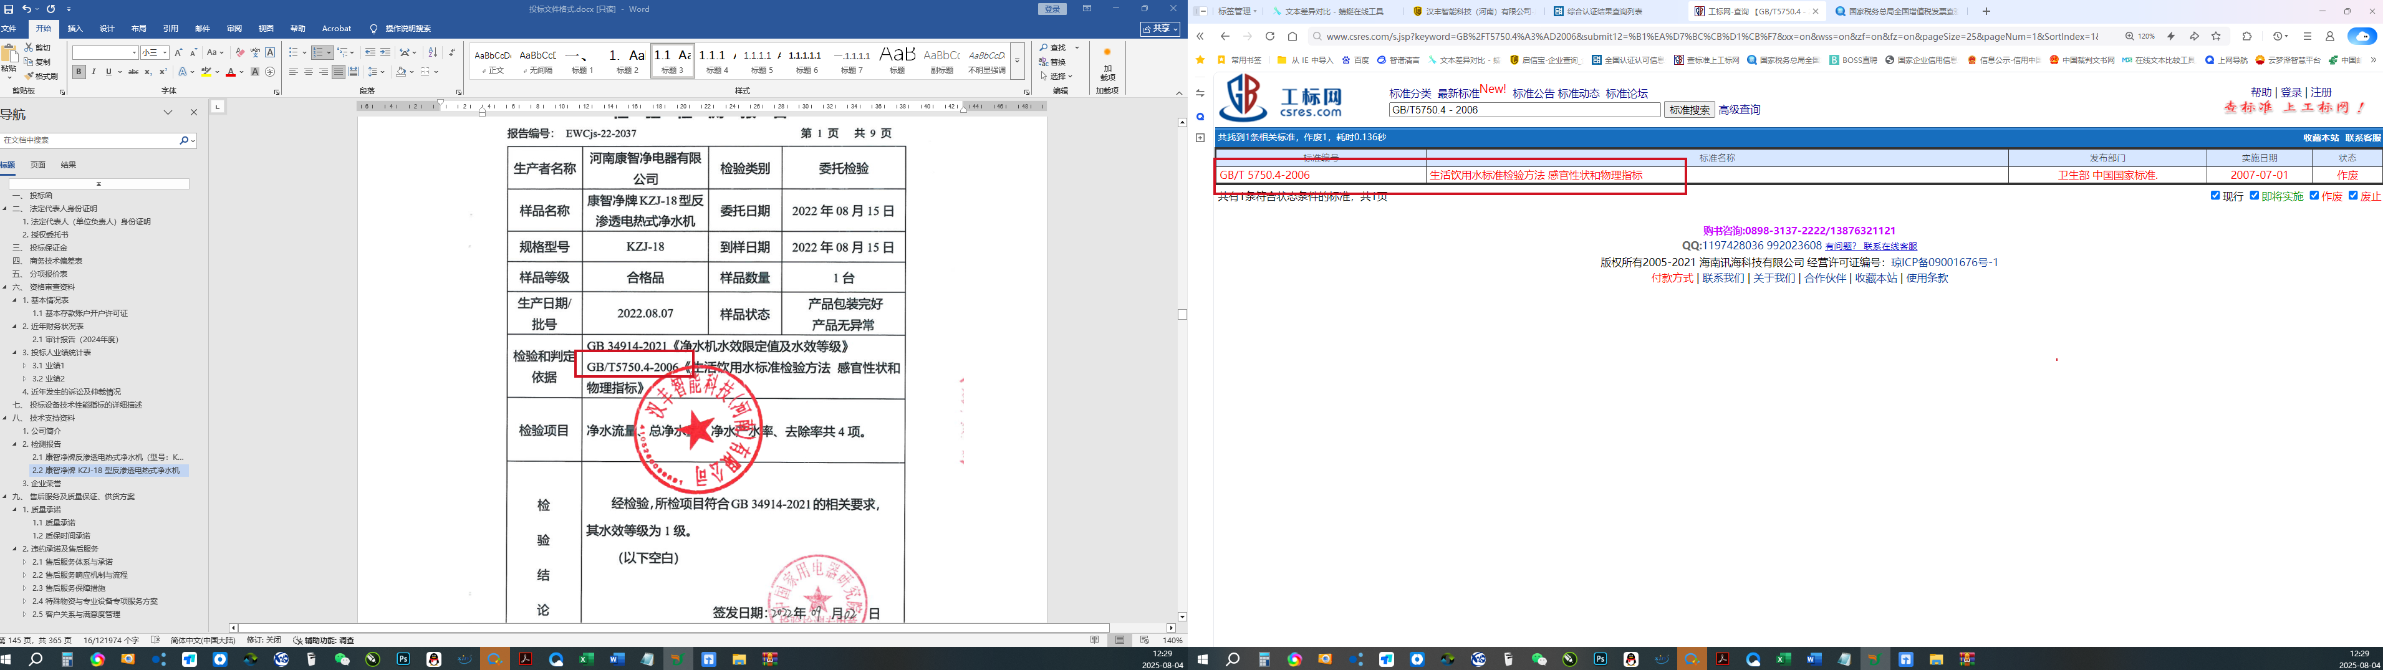Click the Format Painter (格式刷) tool
The image size is (2383, 670).
(42, 76)
